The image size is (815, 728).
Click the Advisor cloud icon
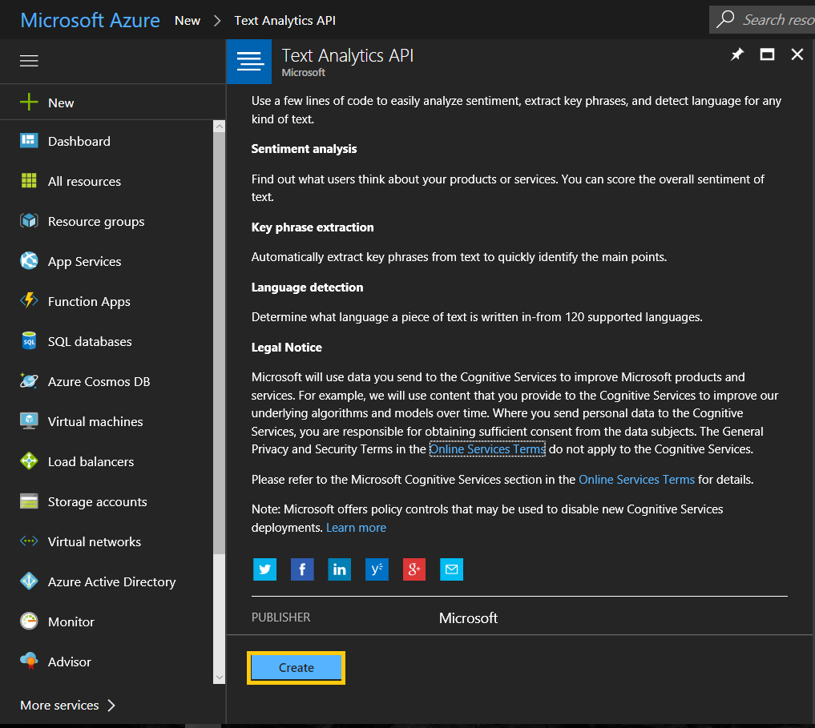click(x=29, y=661)
